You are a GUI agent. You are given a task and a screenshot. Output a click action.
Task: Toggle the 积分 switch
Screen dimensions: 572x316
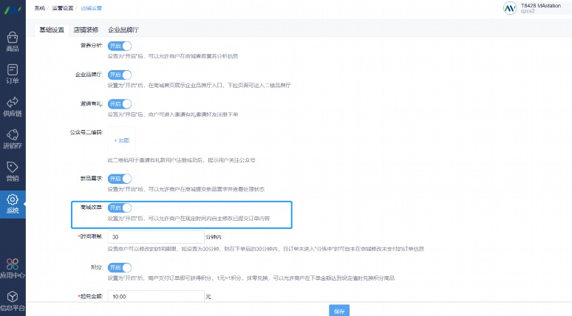click(x=120, y=267)
